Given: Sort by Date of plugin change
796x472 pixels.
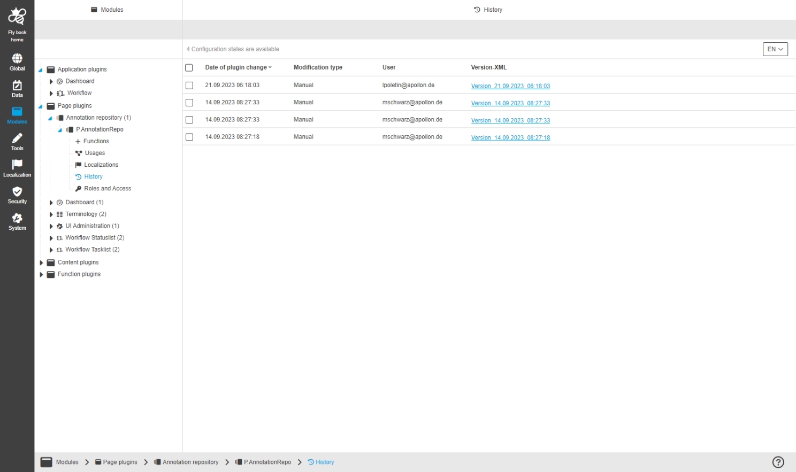Looking at the screenshot, I should point(239,67).
